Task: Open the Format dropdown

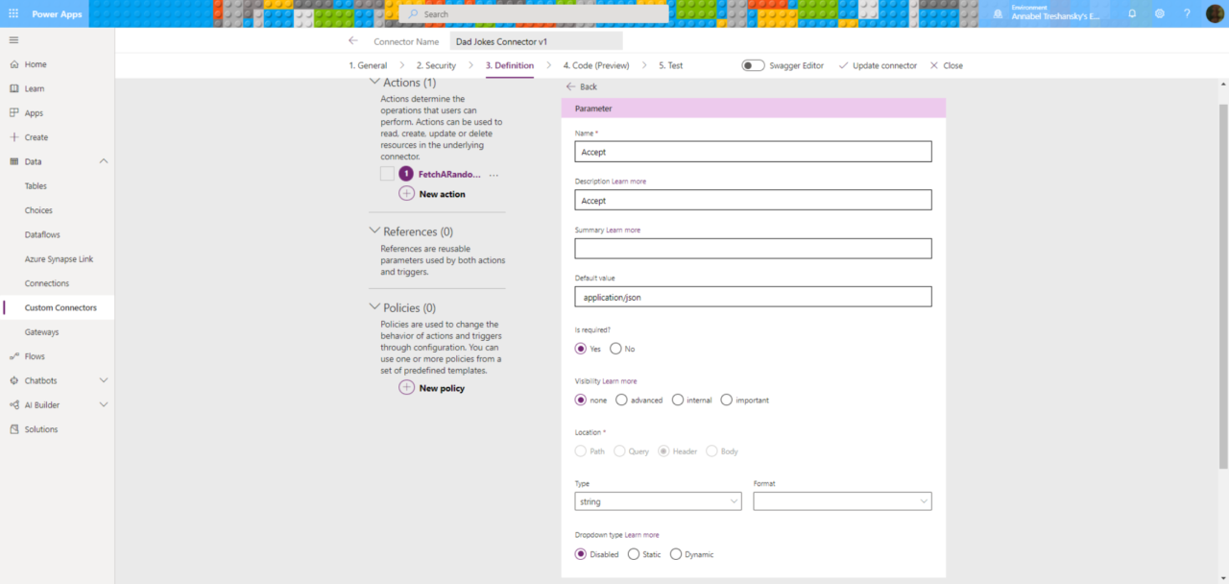Action: click(x=842, y=501)
